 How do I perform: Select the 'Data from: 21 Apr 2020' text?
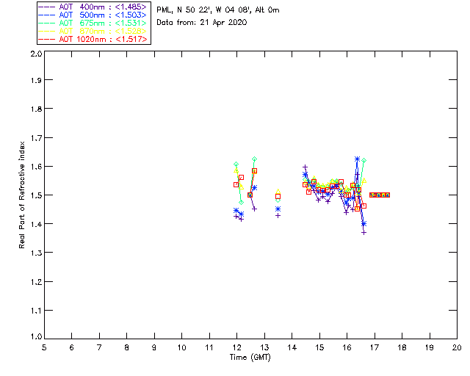pyautogui.click(x=202, y=23)
